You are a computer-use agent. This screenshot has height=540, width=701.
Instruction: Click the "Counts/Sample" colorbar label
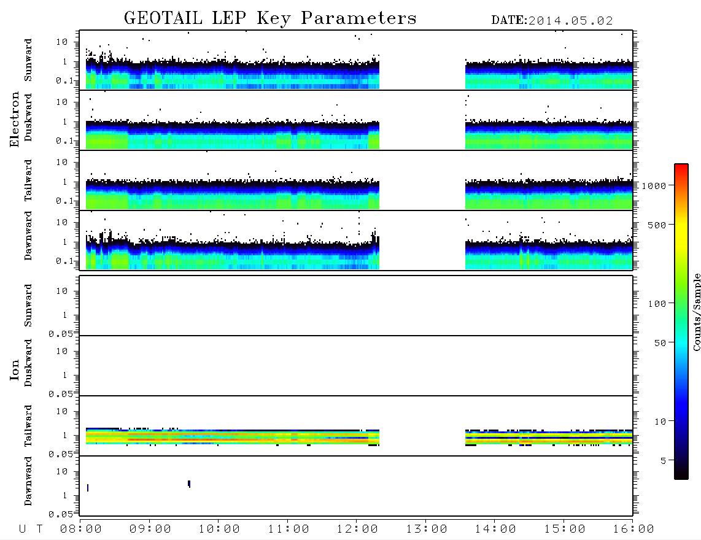[696, 312]
